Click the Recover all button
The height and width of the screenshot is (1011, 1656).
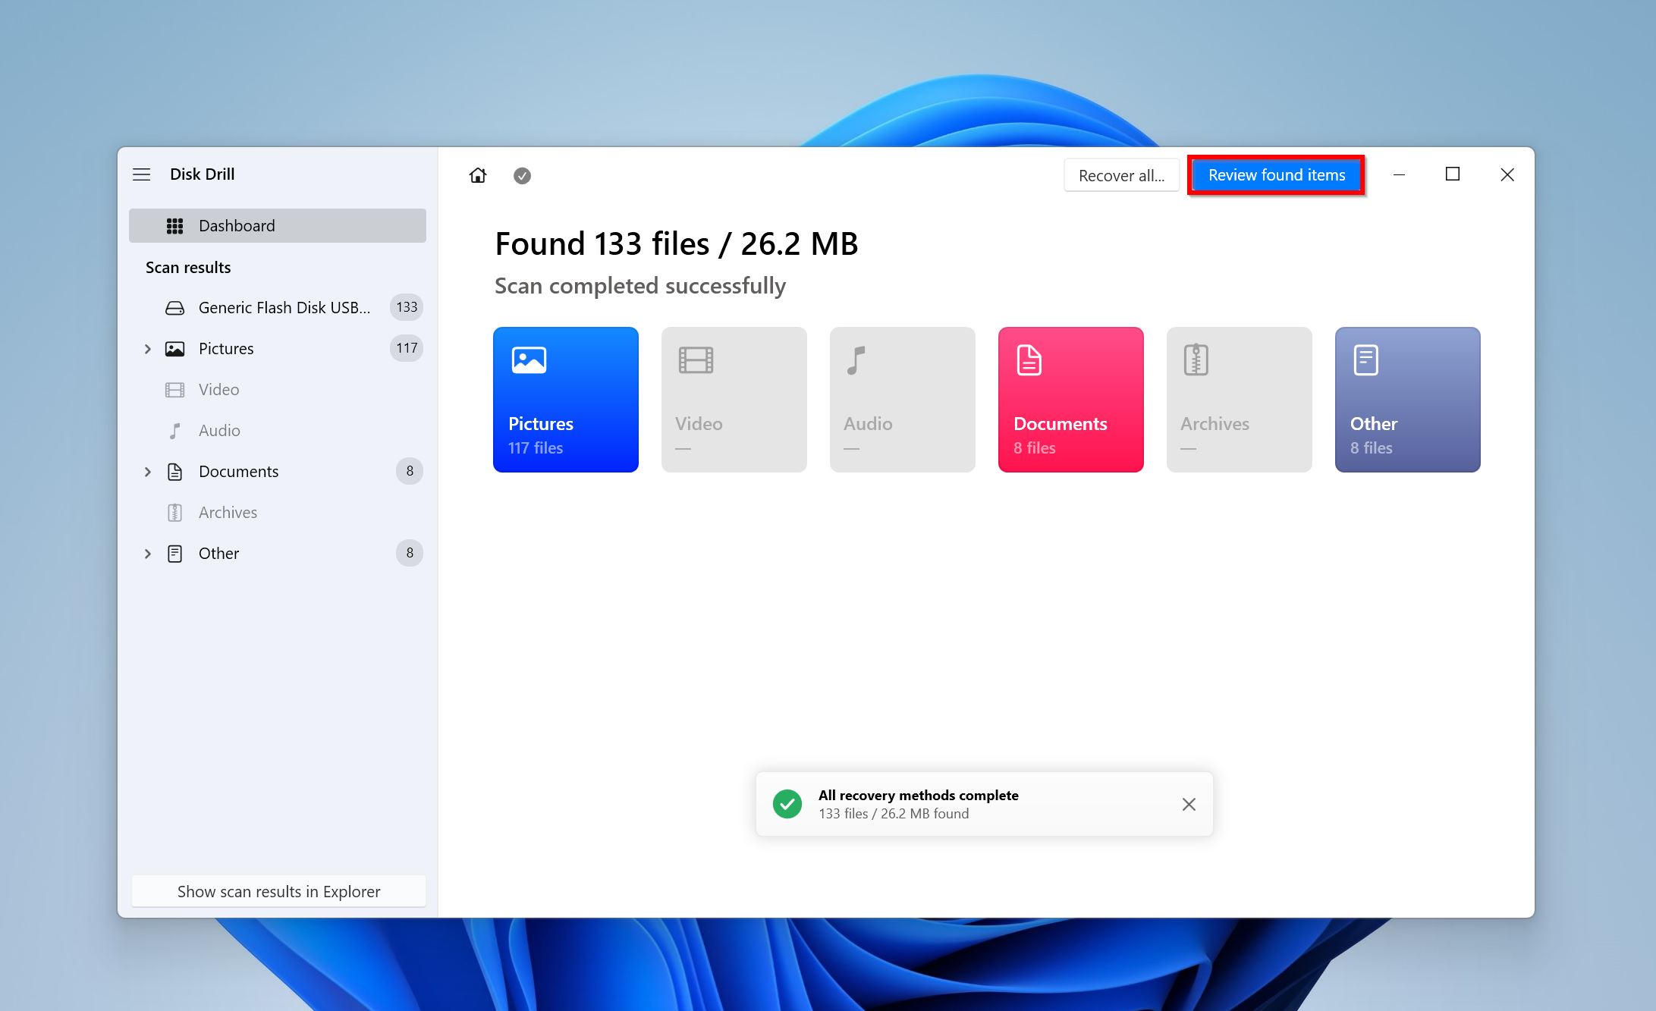click(1120, 175)
